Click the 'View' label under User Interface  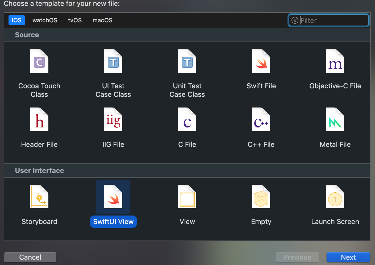pos(187,222)
